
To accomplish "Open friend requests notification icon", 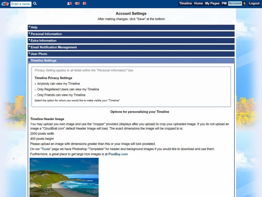I will pos(69,4).
